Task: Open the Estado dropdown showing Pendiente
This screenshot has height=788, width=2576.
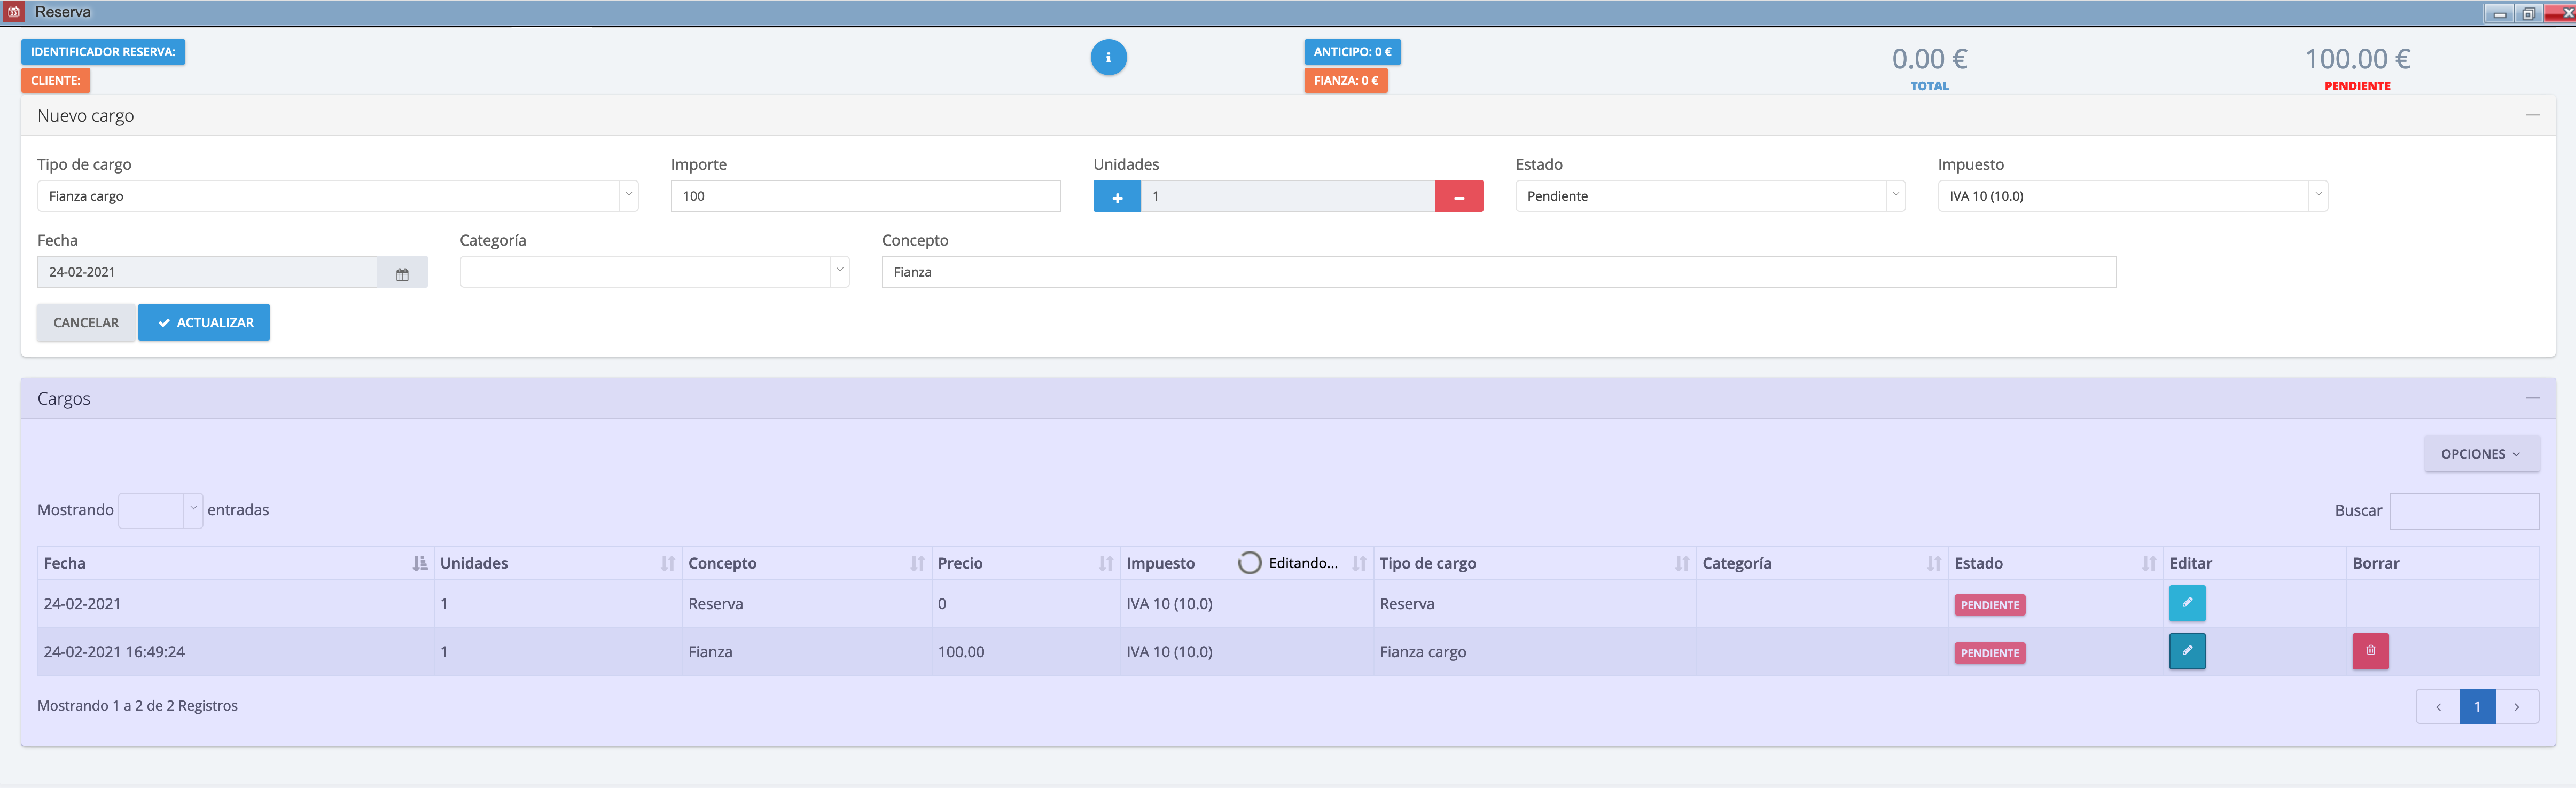Action: click(1709, 197)
